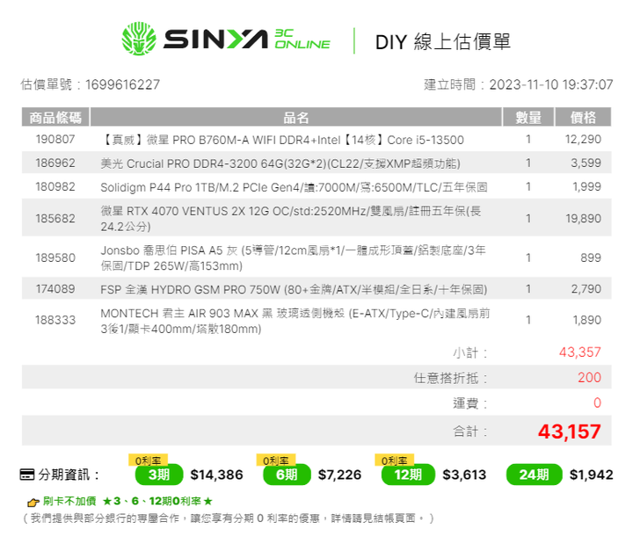Click the 美光 Crucial PRO DDR4-3200 item name
Viewport: 633px width, 544px height.
[280, 163]
